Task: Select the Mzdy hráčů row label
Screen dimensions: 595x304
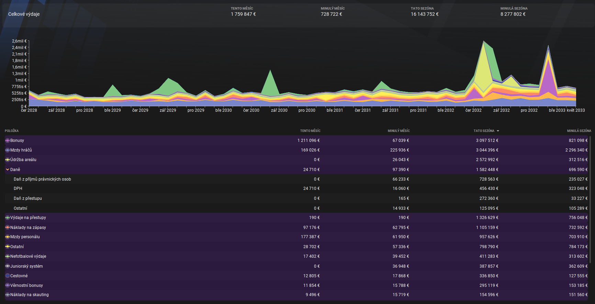Action: pyautogui.click(x=21, y=150)
